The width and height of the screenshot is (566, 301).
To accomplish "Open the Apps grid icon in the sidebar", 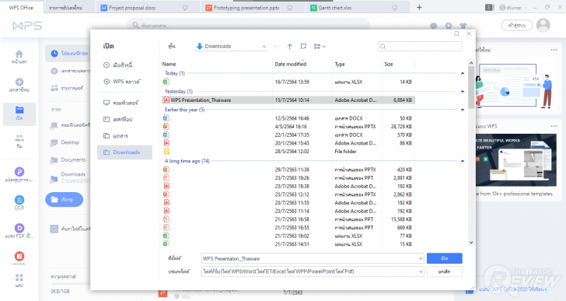I will point(19,277).
